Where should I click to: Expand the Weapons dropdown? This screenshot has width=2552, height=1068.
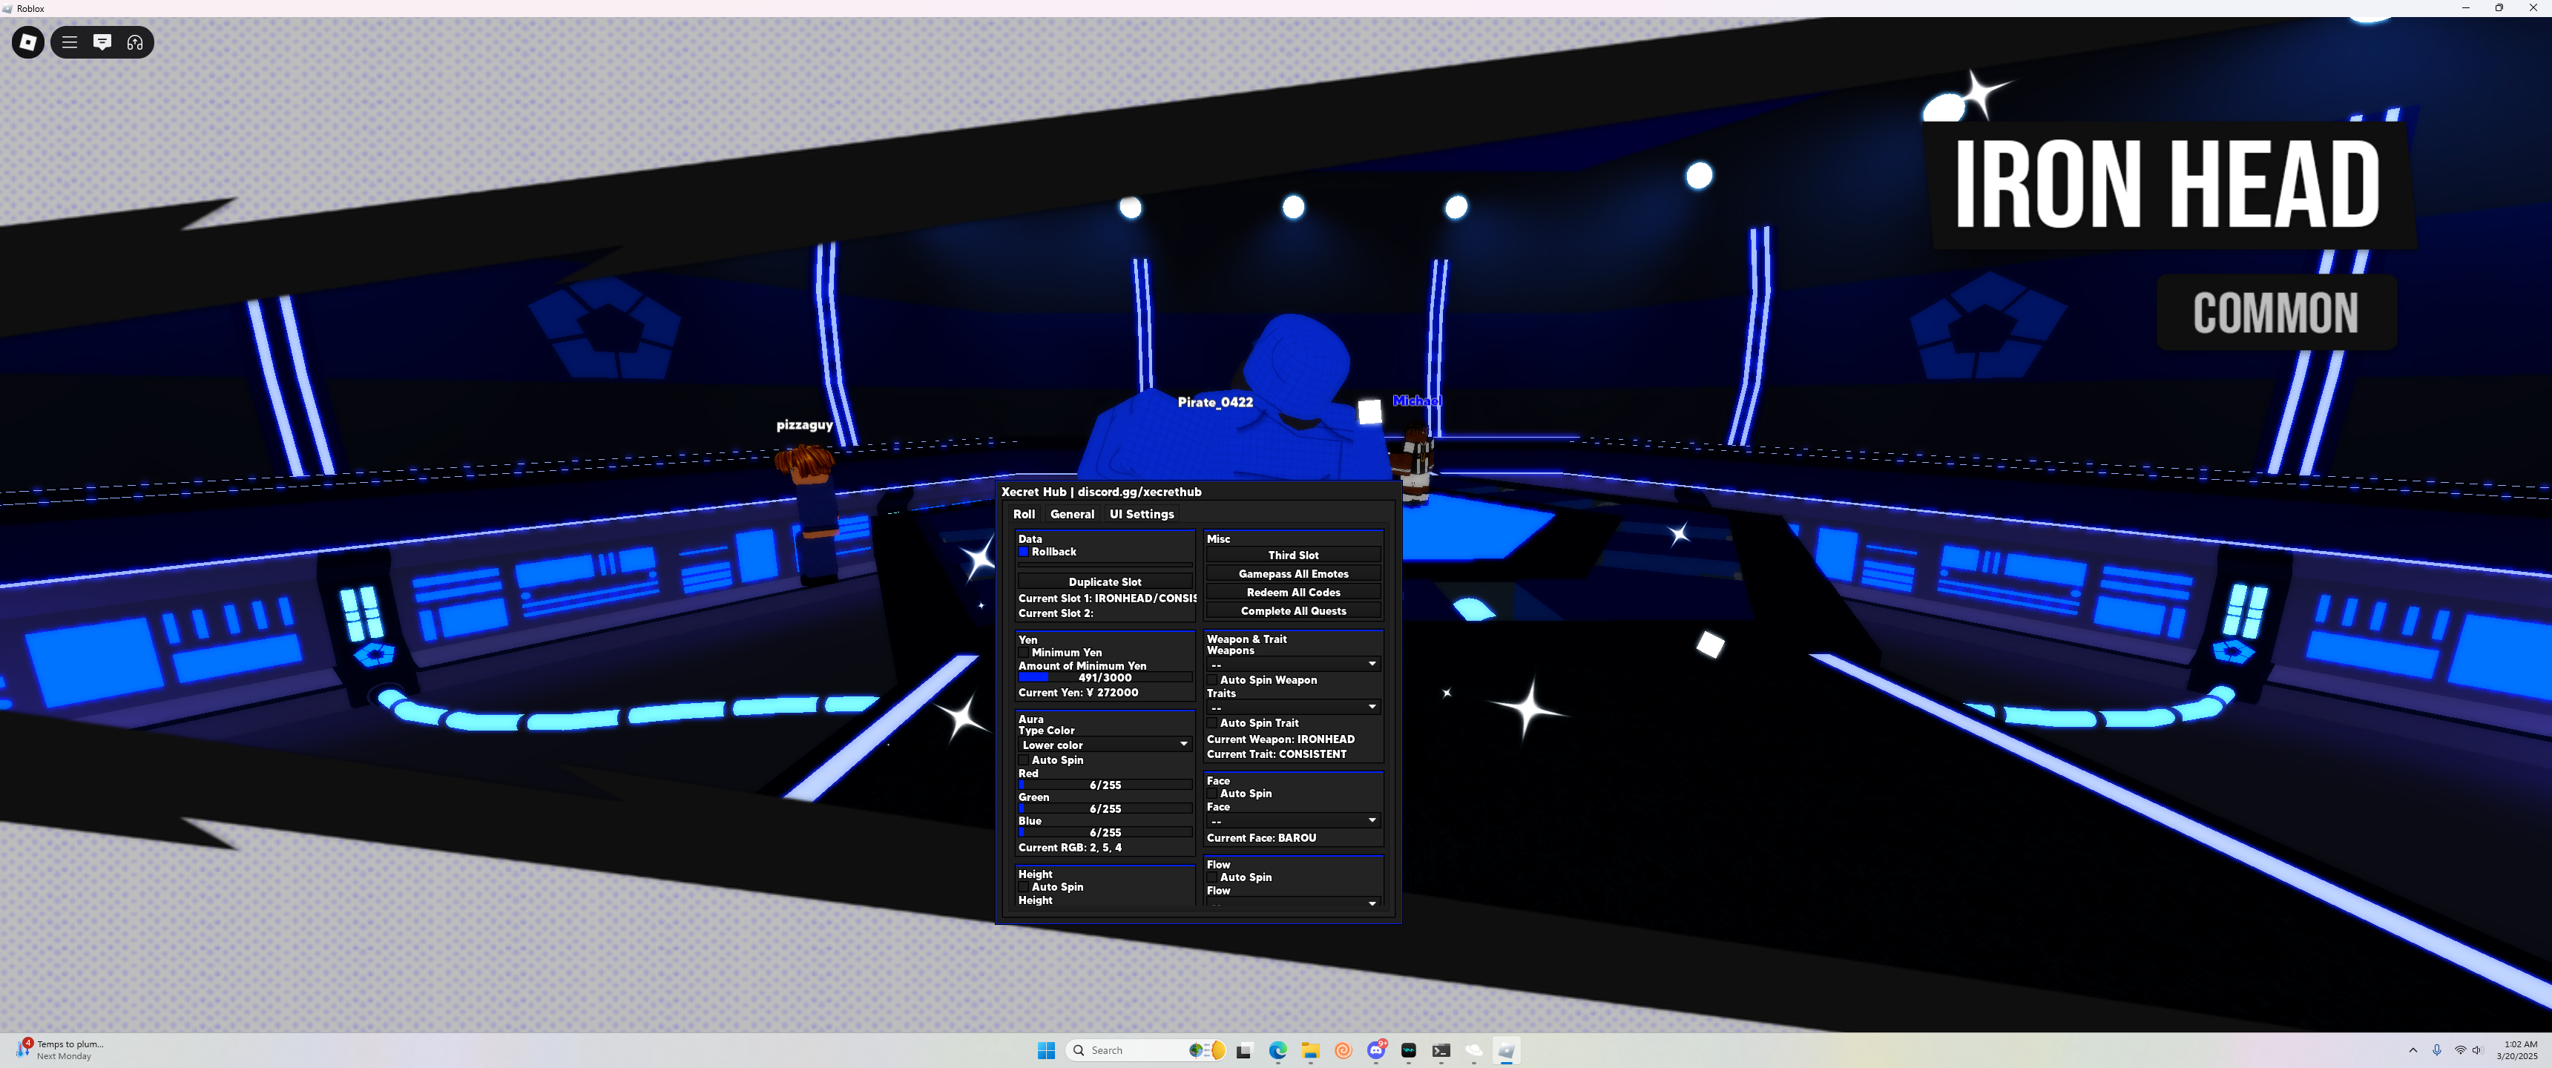pos(1293,665)
